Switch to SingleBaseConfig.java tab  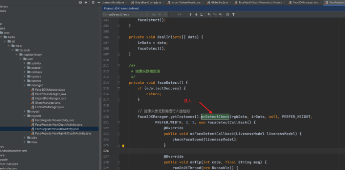[148, 2]
